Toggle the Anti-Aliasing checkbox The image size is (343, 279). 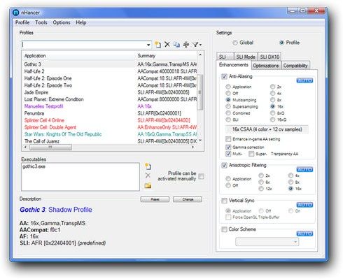pos(224,76)
